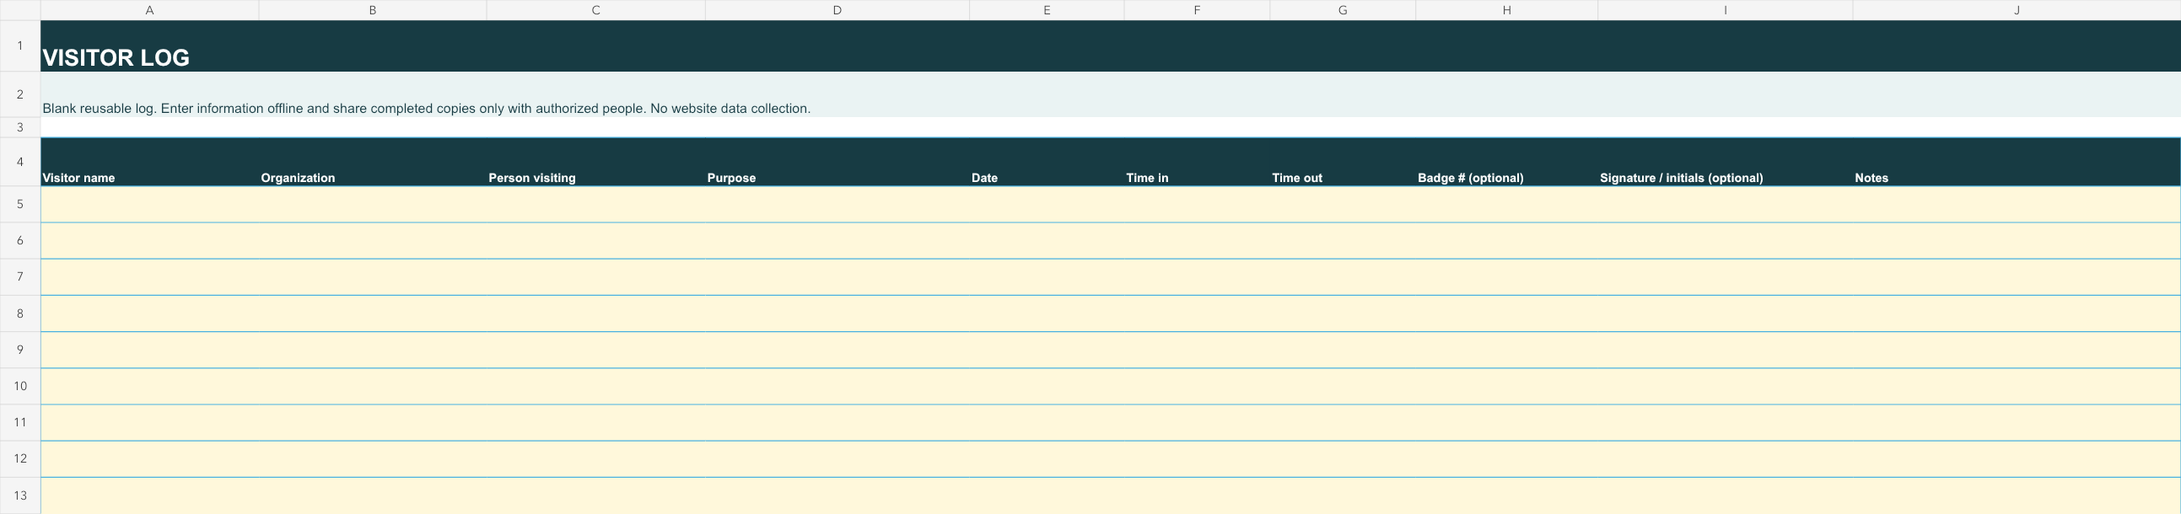Click Purpose cell in row 6
Viewport: 2181px width, 514px height.
pos(837,241)
